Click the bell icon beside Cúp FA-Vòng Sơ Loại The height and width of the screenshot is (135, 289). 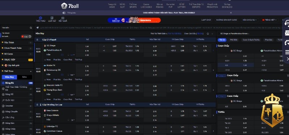tap(38, 104)
